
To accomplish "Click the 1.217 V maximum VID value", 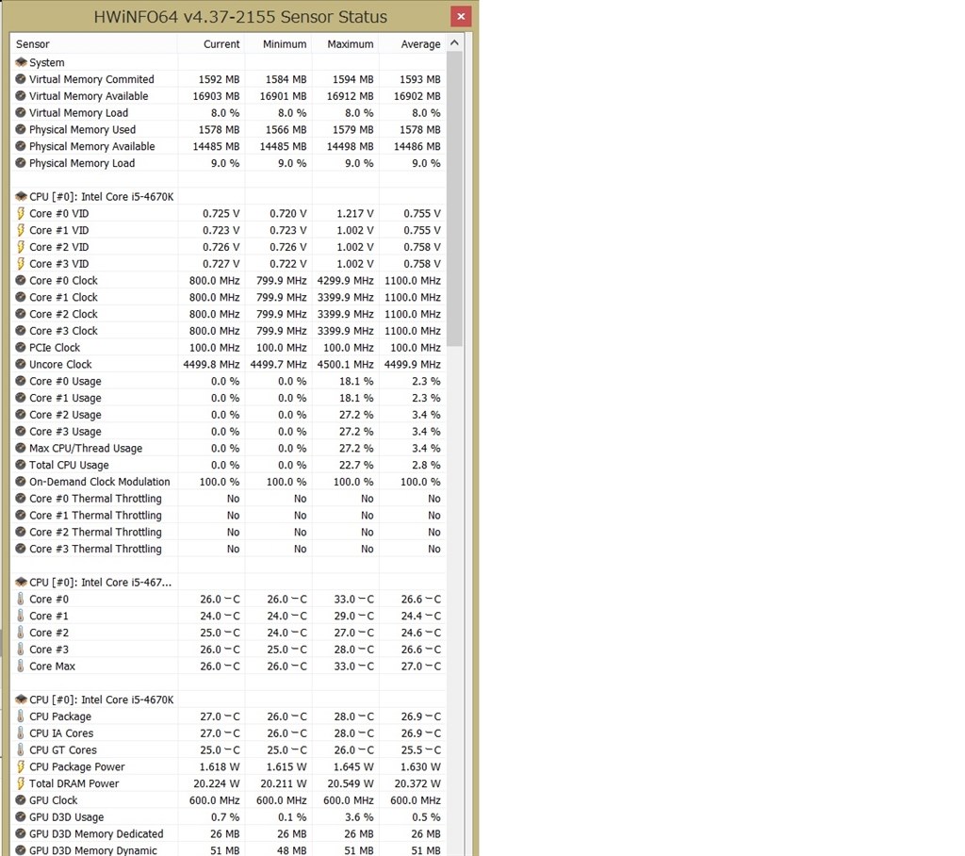I will [354, 213].
